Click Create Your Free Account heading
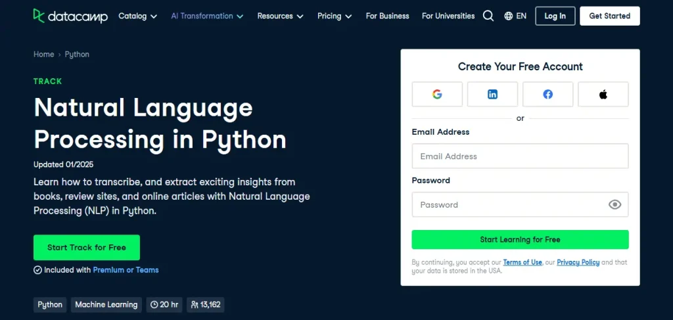This screenshot has height=320, width=673. [521, 66]
